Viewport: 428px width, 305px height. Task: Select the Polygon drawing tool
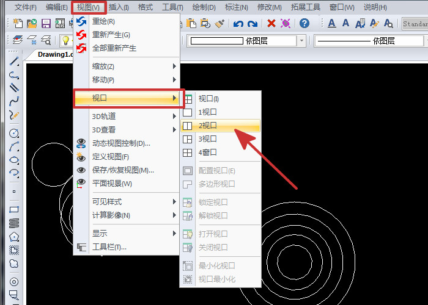14,237
